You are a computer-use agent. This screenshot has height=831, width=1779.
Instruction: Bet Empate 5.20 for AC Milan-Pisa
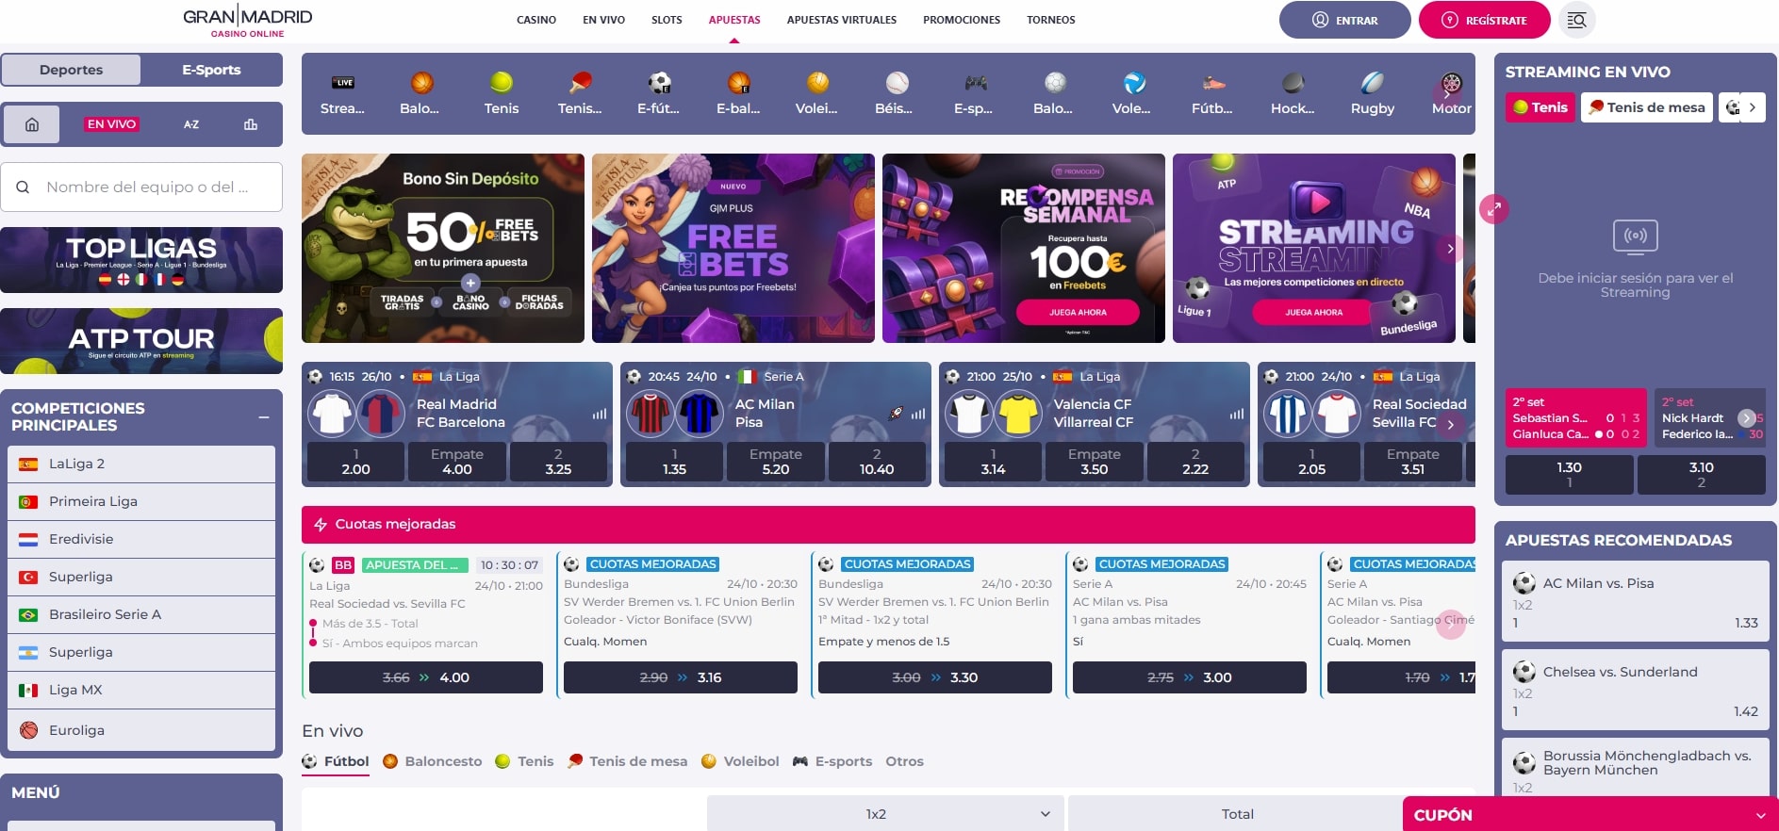point(775,462)
